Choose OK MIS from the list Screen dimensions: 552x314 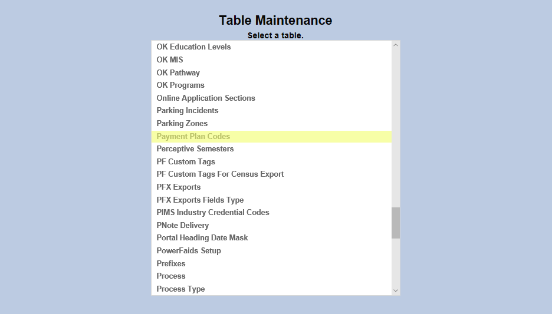pos(170,60)
